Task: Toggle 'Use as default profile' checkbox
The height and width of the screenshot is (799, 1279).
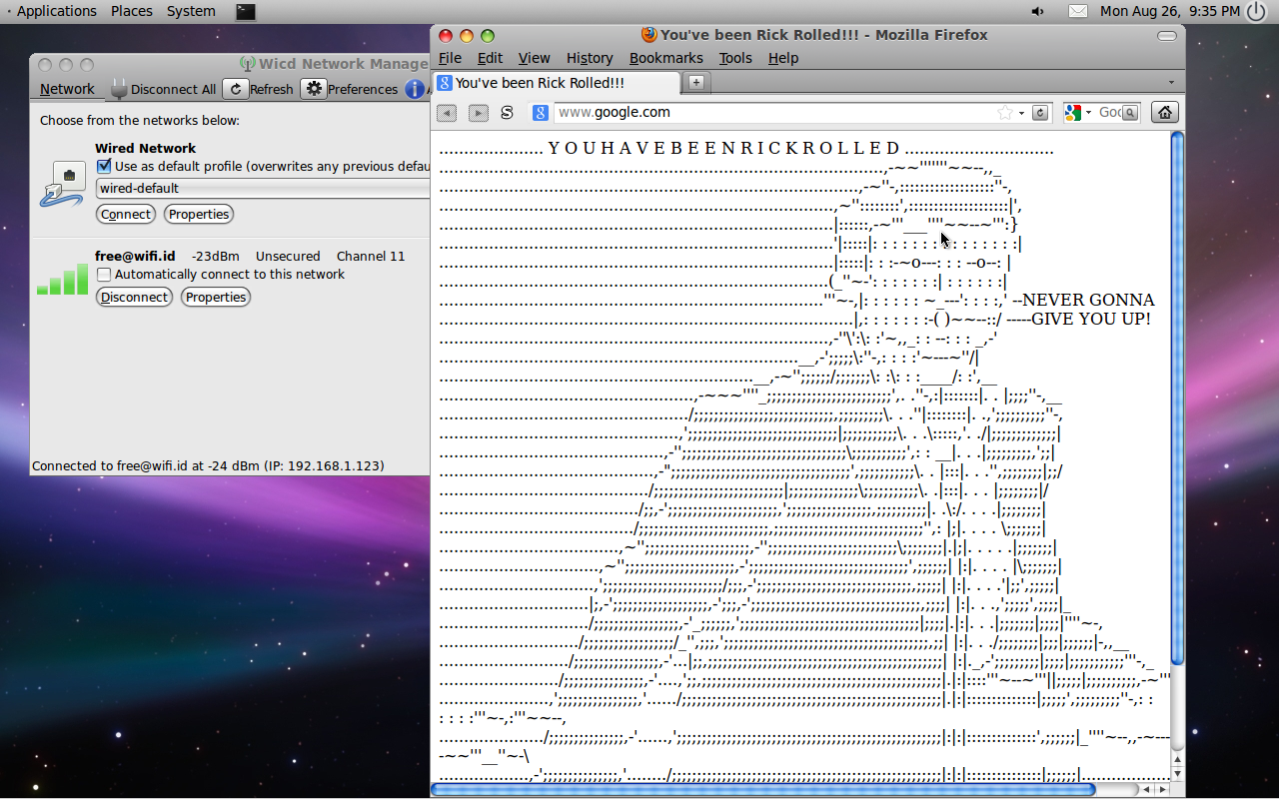Action: pyautogui.click(x=104, y=166)
